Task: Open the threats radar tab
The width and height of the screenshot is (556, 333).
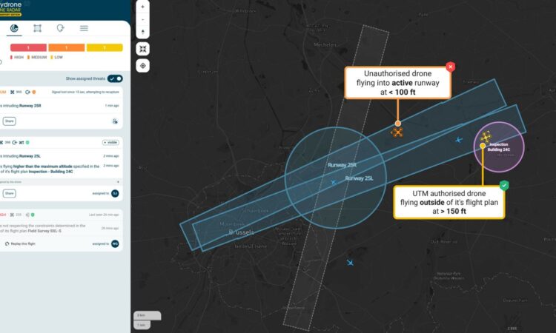Action: [15, 28]
